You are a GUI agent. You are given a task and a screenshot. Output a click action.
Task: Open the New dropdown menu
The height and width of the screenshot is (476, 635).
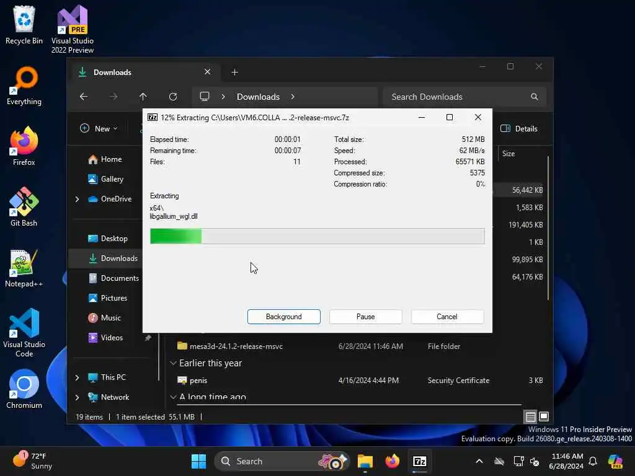[99, 129]
